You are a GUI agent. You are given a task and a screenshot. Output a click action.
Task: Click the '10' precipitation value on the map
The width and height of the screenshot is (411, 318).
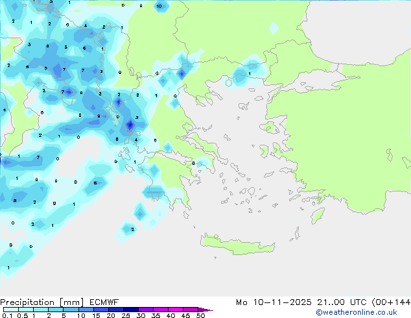[x=159, y=6]
